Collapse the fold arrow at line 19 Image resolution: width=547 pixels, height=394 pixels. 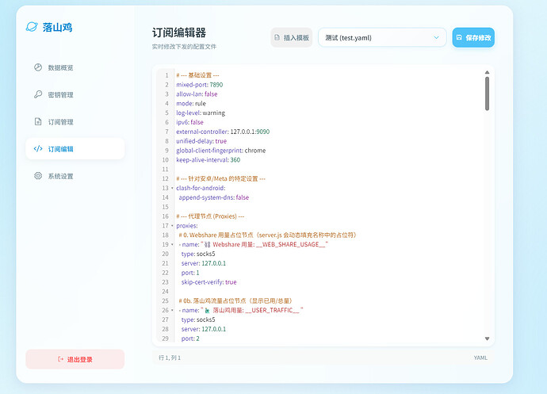click(x=172, y=245)
